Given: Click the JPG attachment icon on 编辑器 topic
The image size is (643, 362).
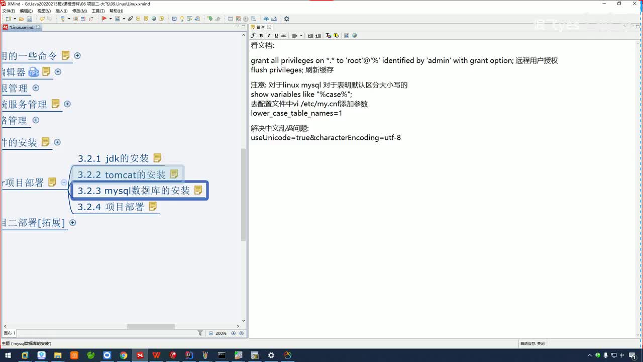Looking at the screenshot, I should [x=34, y=72].
